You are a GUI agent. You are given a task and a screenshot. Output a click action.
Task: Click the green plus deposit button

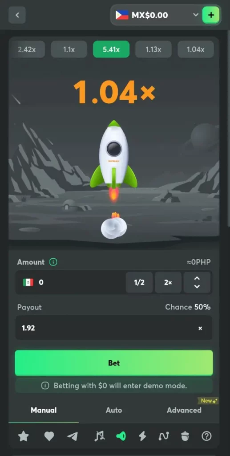point(211,15)
